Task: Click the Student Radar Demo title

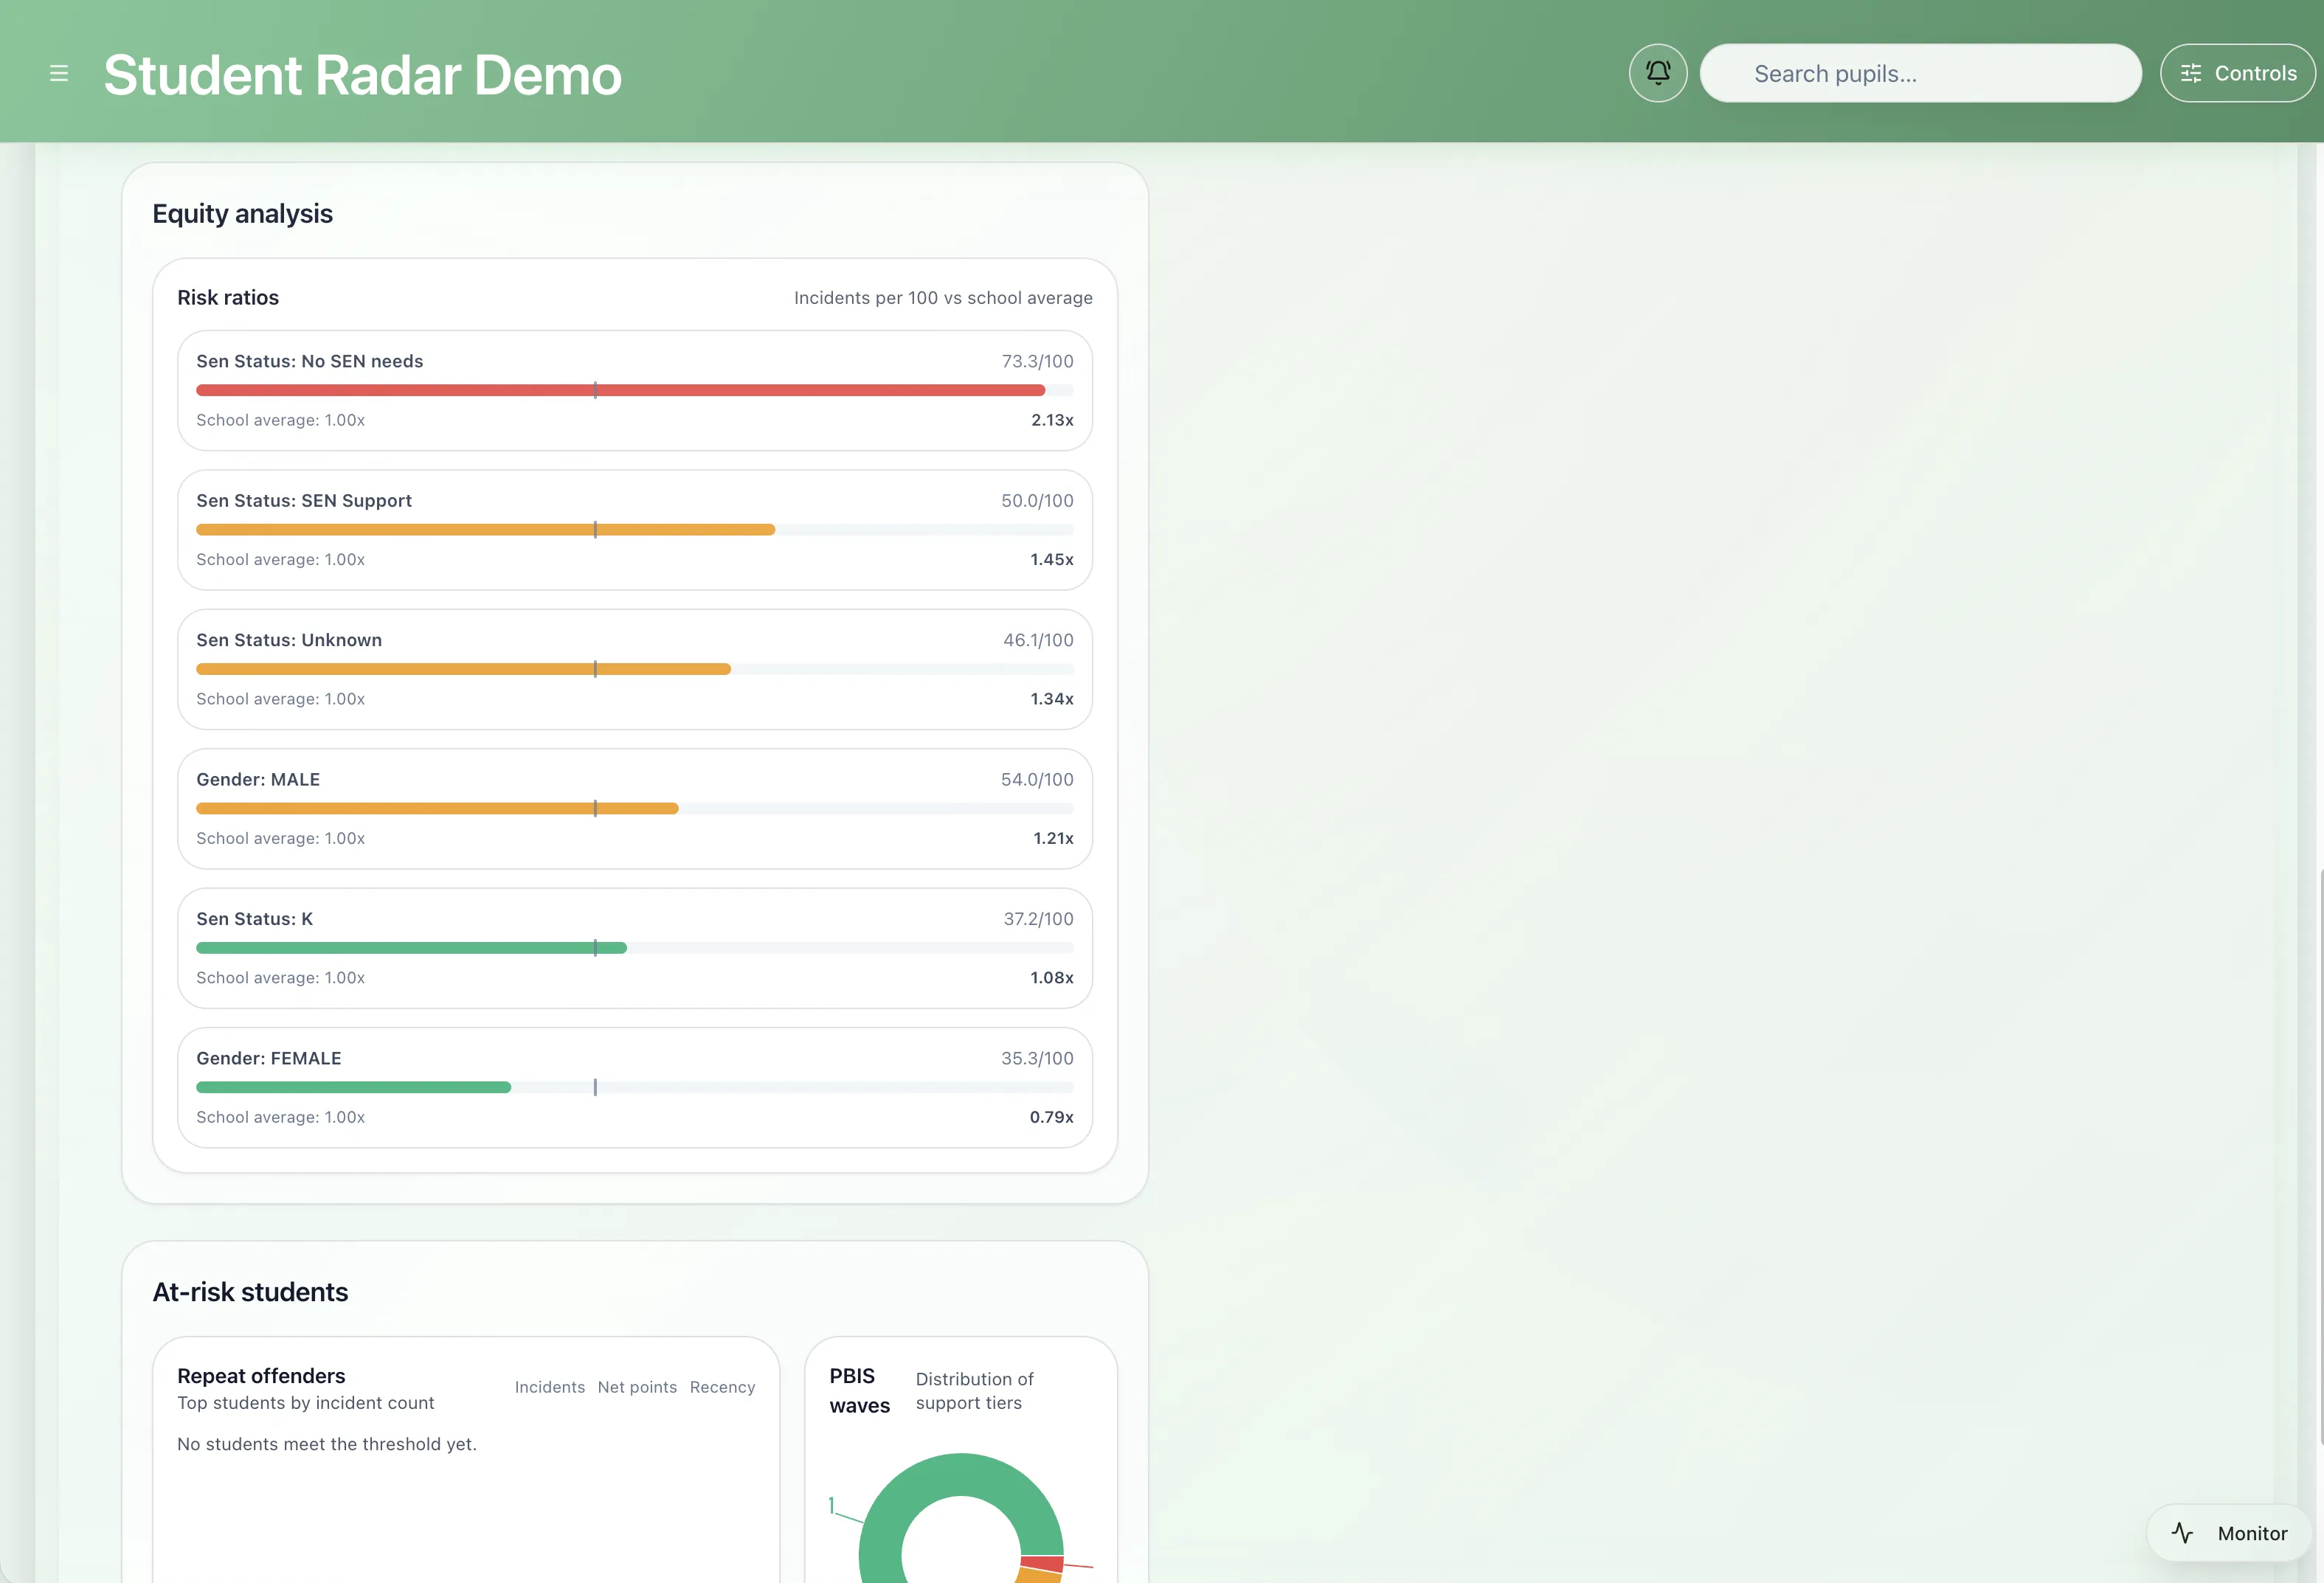Action: pos(362,75)
